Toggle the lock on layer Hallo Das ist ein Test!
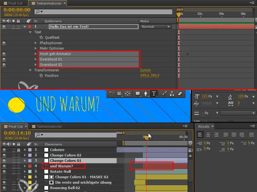 (19, 27)
